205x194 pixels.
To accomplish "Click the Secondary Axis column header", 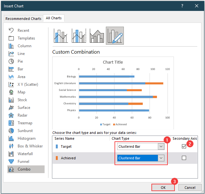I will tap(184, 138).
